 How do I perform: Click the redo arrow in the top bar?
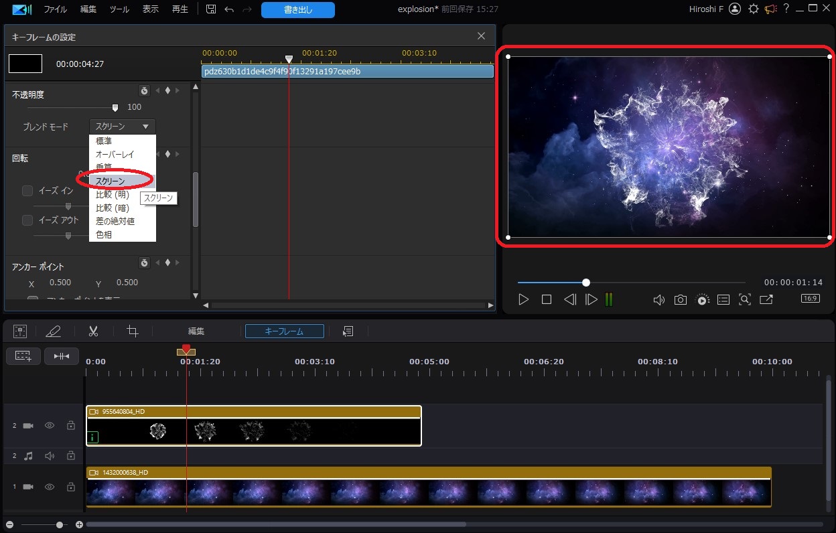(x=247, y=9)
